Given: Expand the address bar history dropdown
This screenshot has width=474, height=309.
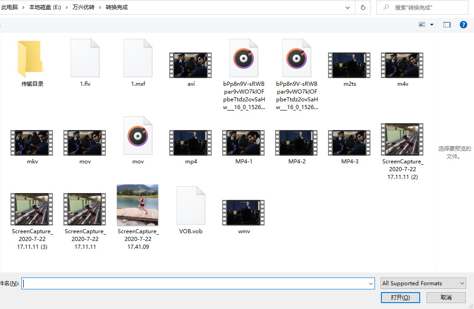Looking at the screenshot, I should 348,7.
